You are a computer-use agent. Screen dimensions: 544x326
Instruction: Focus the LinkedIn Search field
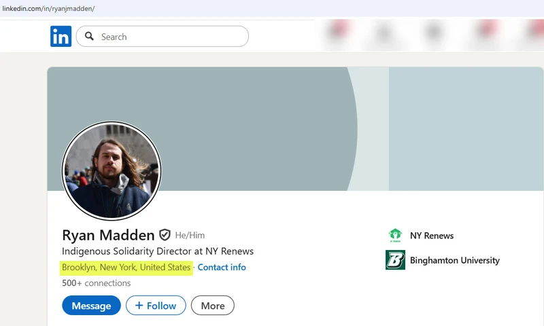point(170,37)
